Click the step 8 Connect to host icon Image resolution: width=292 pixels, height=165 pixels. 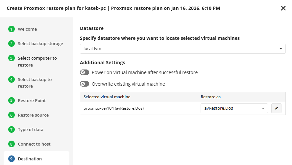point(12,144)
